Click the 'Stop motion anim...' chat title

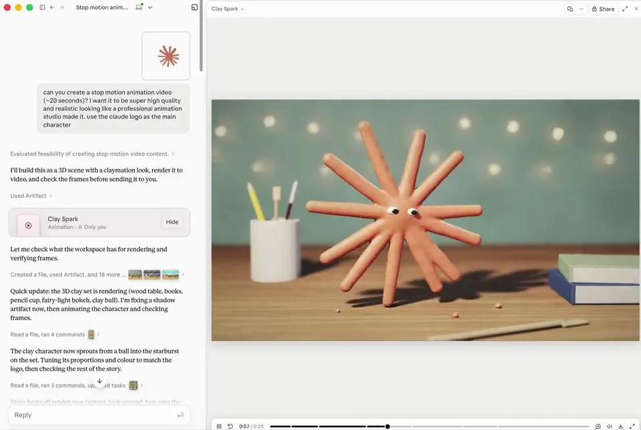[101, 7]
